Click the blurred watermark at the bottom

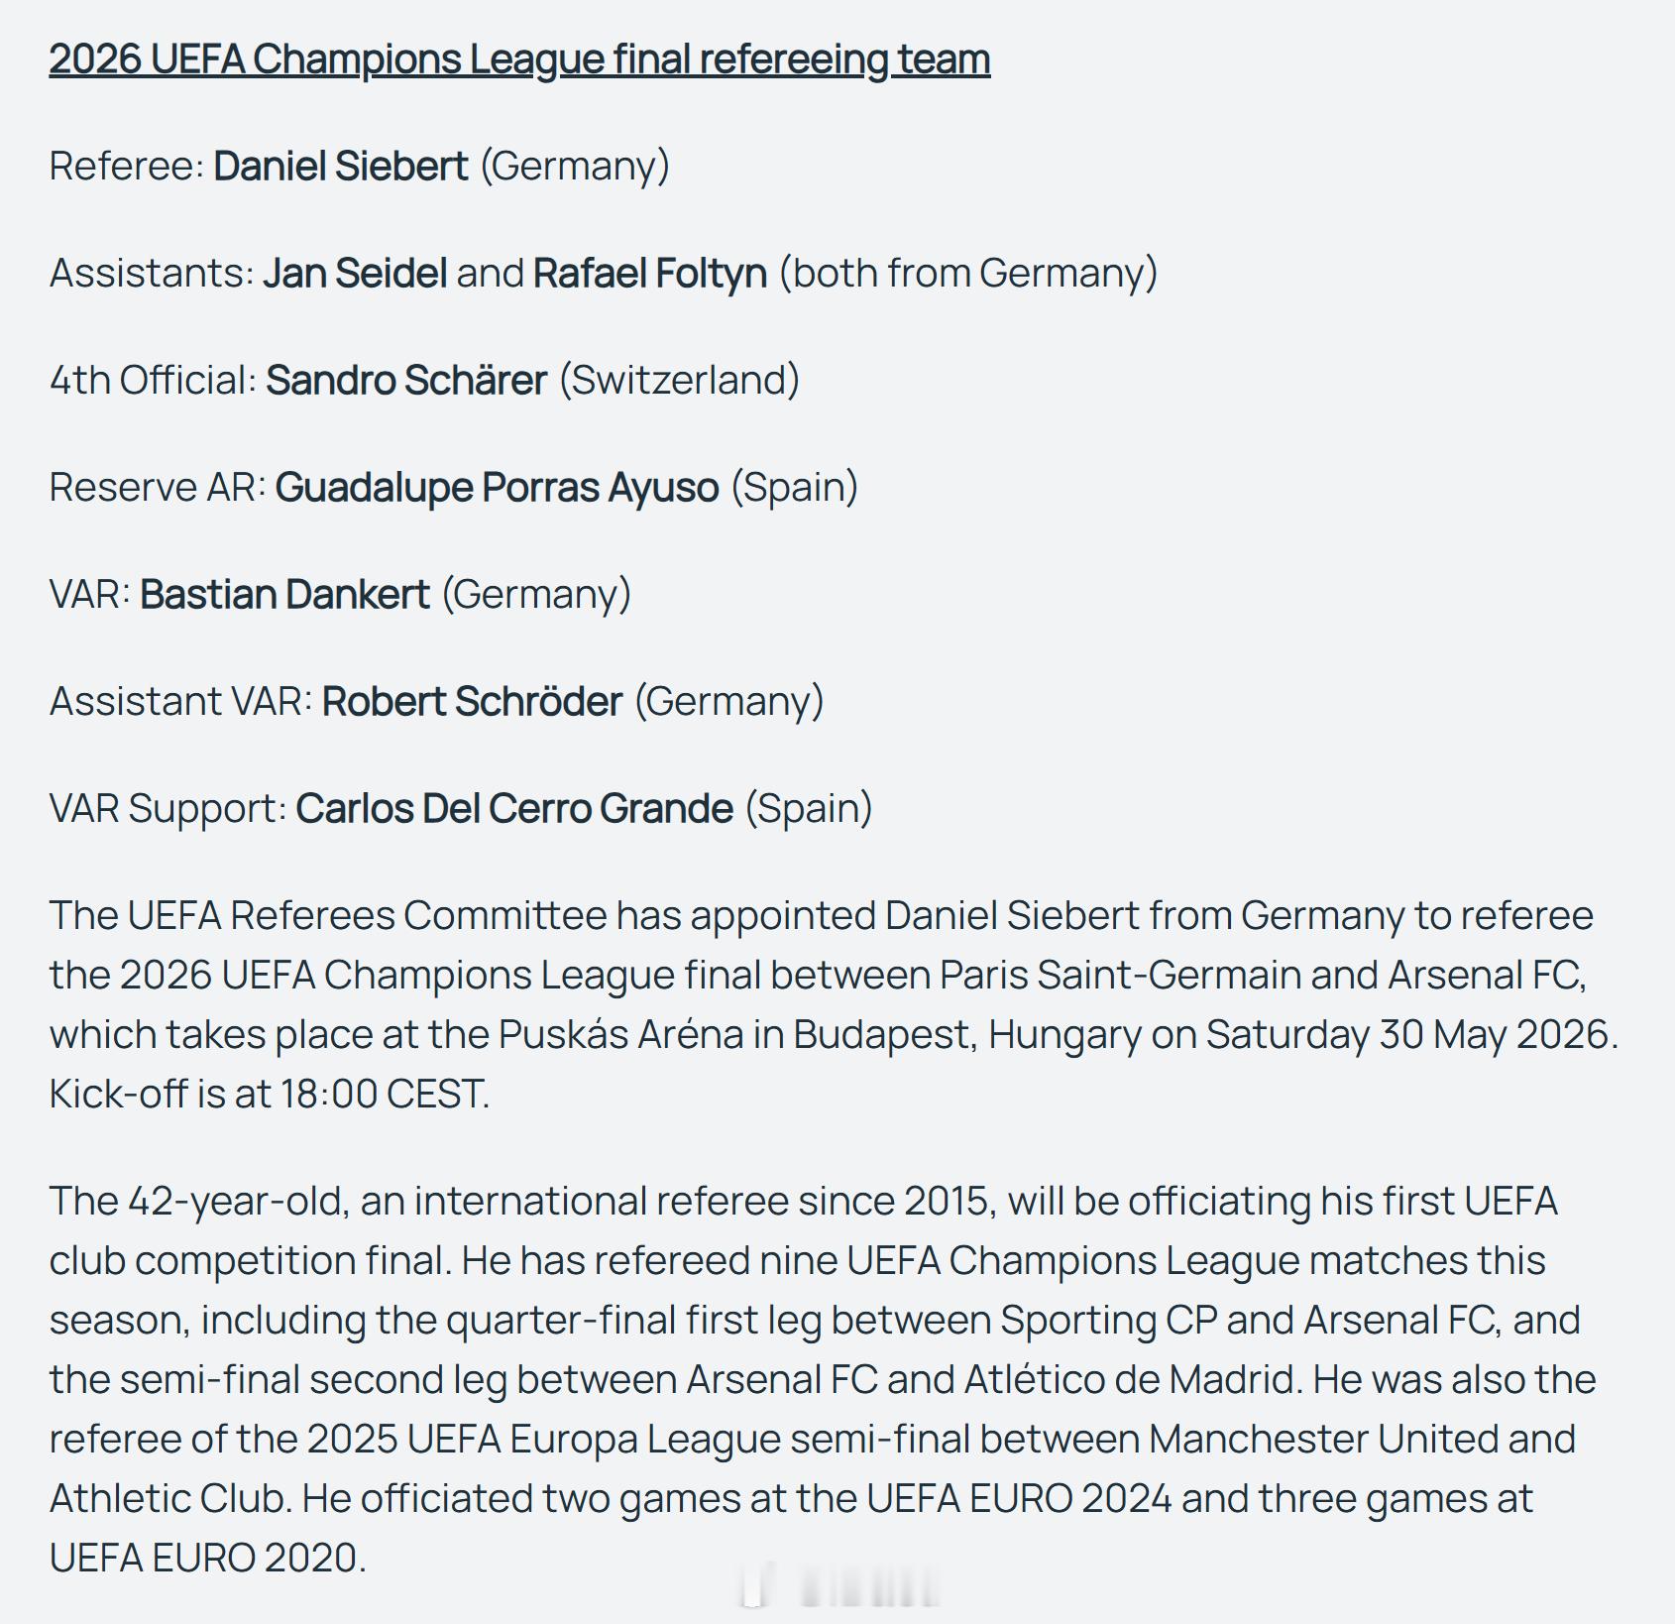pos(840,1586)
